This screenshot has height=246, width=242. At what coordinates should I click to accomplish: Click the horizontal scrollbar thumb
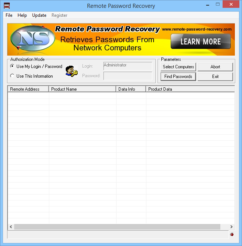point(117,227)
